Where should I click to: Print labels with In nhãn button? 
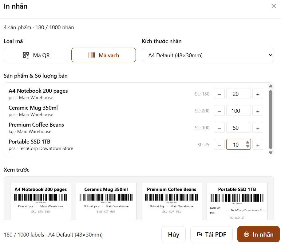259,234
